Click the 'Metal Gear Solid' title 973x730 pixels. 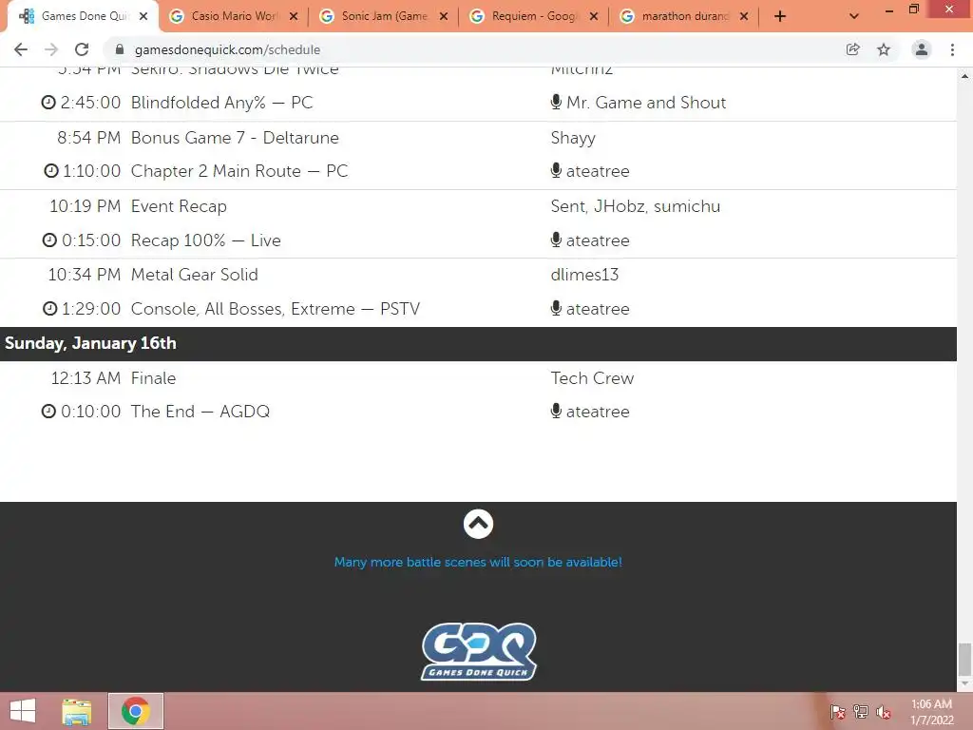(194, 275)
